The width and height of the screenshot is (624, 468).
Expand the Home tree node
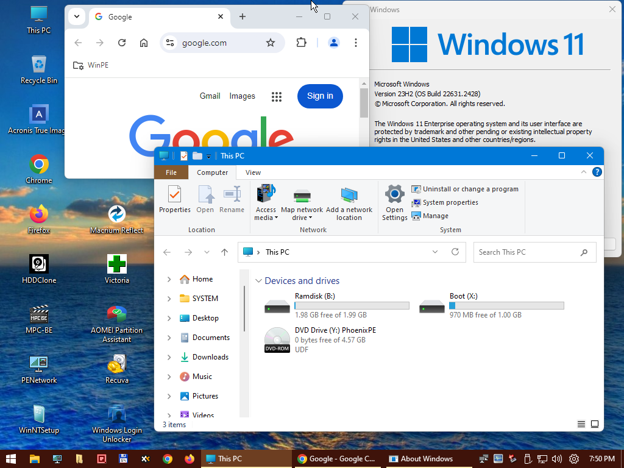coord(169,279)
